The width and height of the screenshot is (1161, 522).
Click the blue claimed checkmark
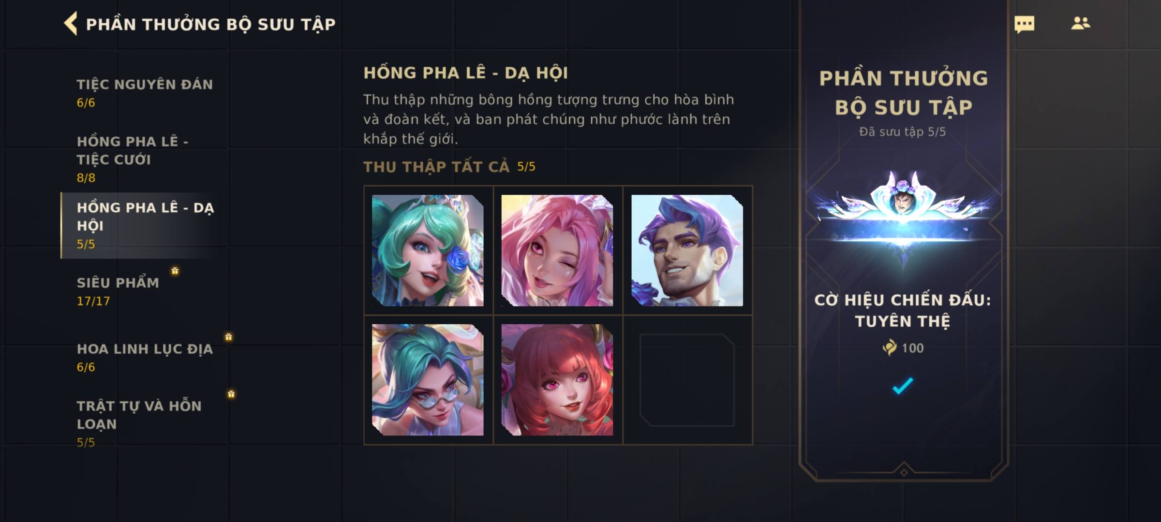click(903, 385)
